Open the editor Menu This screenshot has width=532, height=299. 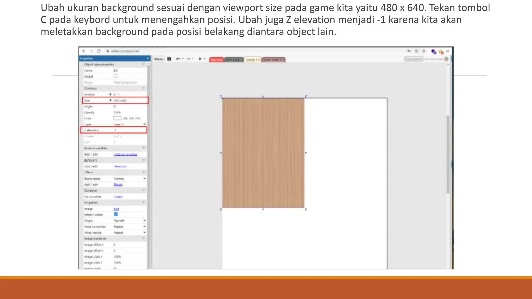click(158, 59)
